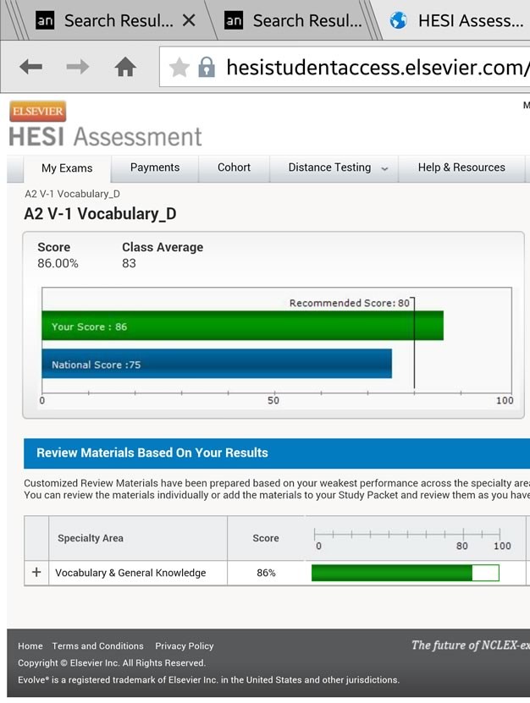Open Terms and Conditions link
The width and height of the screenshot is (530, 703).
(98, 646)
